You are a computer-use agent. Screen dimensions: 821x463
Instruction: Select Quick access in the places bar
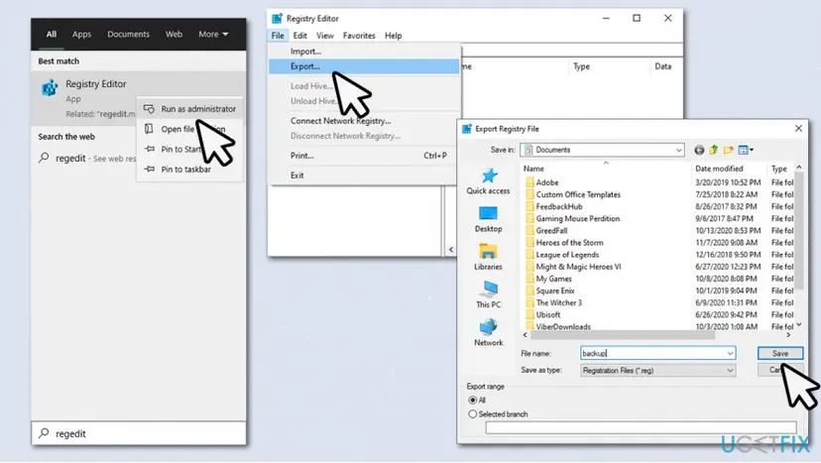coord(488,181)
